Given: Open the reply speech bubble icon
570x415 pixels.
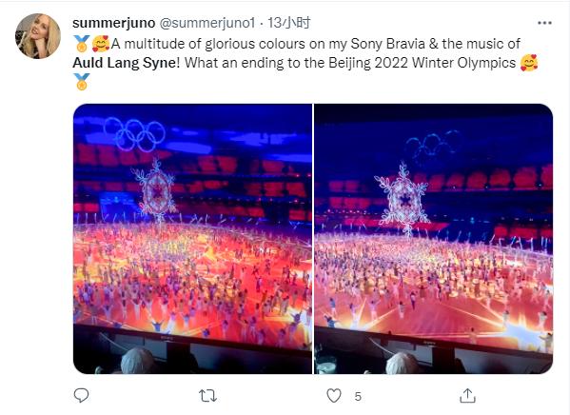Looking at the screenshot, I should 81,395.
